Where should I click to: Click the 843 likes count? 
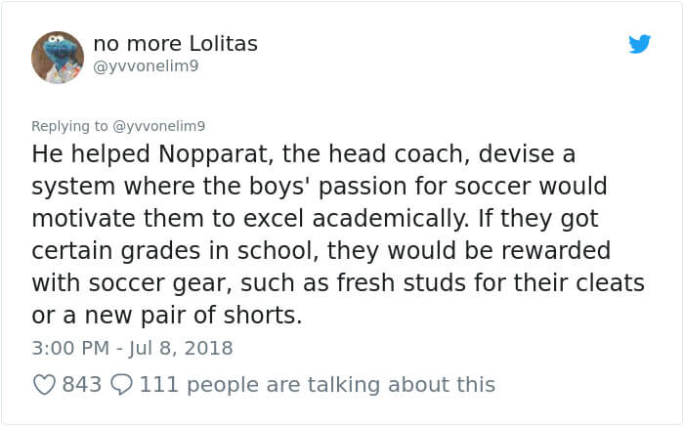pyautogui.click(x=82, y=385)
